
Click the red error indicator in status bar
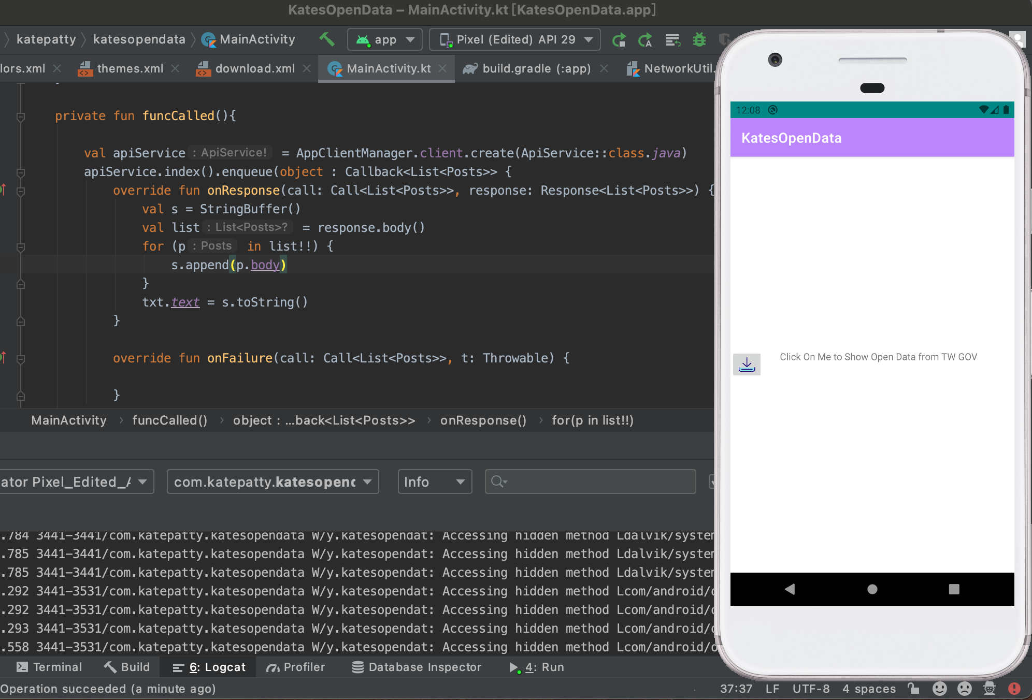1014,689
